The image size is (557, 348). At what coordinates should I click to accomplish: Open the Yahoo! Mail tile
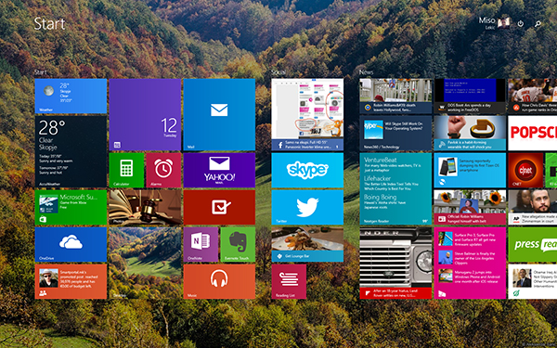coord(219,170)
